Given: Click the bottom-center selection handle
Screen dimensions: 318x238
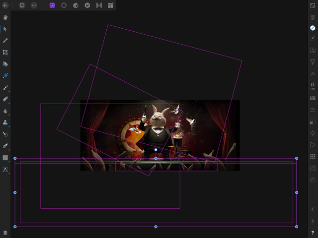Looking at the screenshot, I should click(156, 227).
